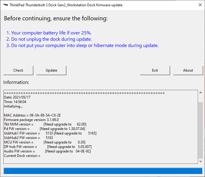205x177 pixels.
Task: Click the DP hub FW version line
Action: pos(48,147)
